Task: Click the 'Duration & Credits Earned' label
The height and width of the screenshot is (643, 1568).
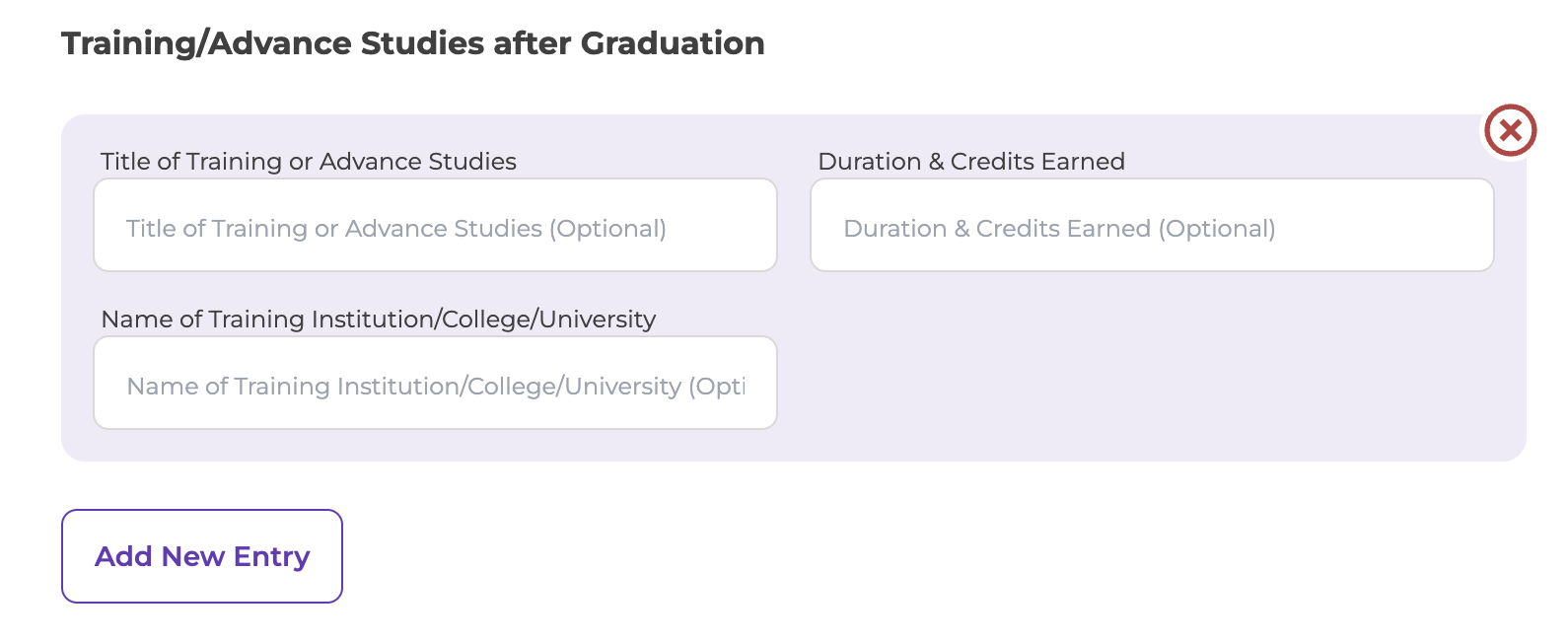Action: tap(971, 162)
